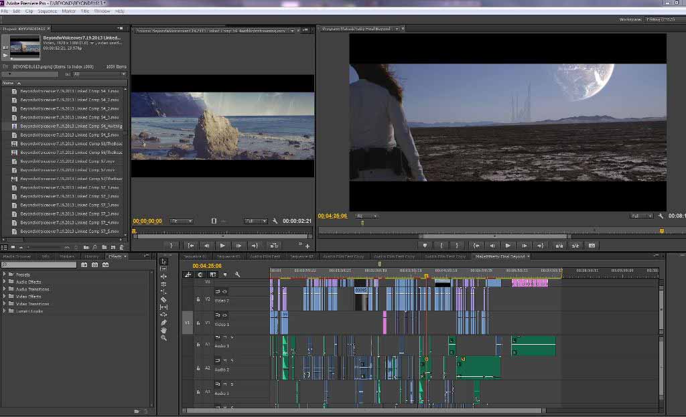Viewport: 686px width, 417px height.
Task: Select the Slip tool
Action: 163,307
